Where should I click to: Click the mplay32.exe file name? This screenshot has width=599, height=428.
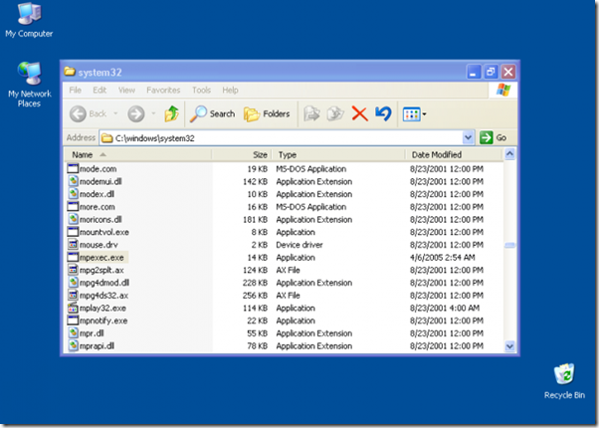[102, 308]
